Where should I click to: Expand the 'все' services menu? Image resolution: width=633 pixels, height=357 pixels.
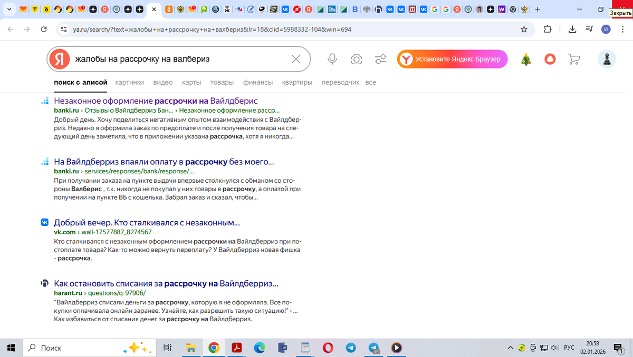tap(371, 83)
